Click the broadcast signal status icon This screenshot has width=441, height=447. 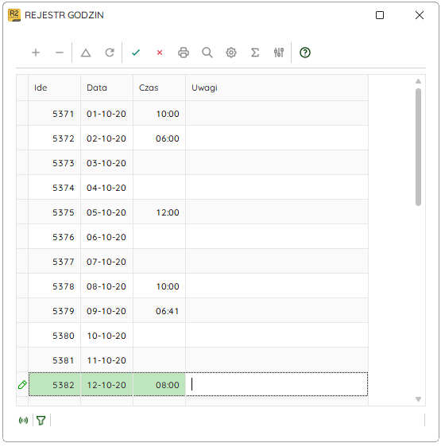click(23, 420)
